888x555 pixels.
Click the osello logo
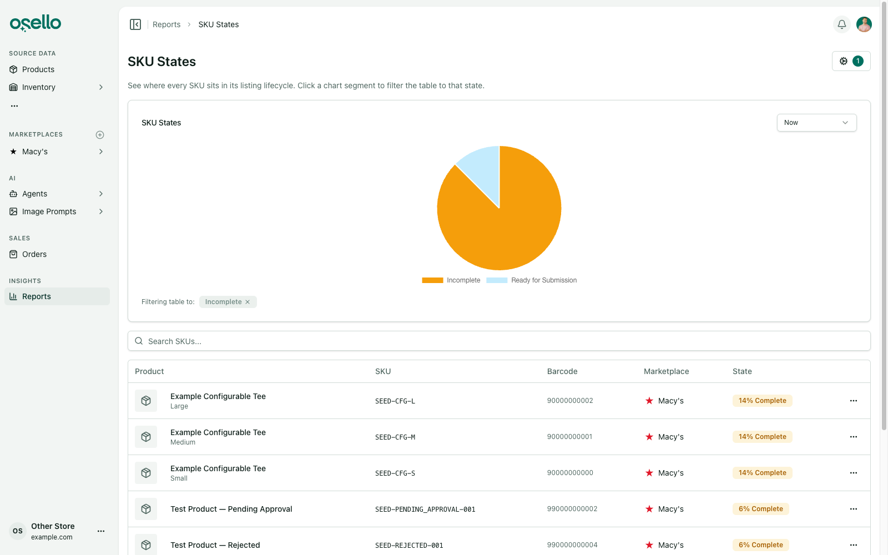click(36, 23)
